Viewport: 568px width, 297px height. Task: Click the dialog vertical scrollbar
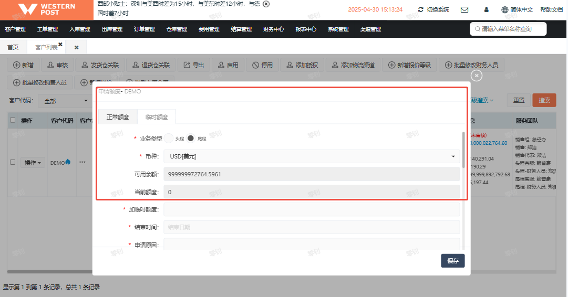tap(463, 150)
